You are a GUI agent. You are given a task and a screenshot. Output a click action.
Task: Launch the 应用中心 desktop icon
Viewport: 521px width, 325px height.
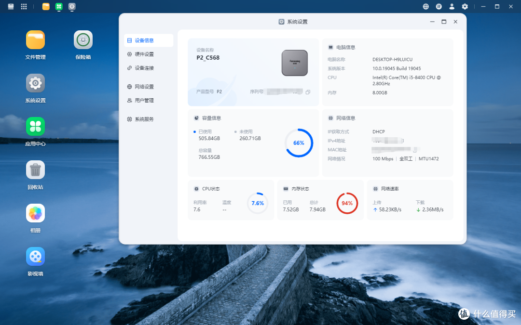tap(35, 126)
